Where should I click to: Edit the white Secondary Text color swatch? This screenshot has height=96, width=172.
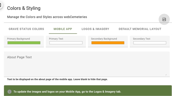(150, 43)
